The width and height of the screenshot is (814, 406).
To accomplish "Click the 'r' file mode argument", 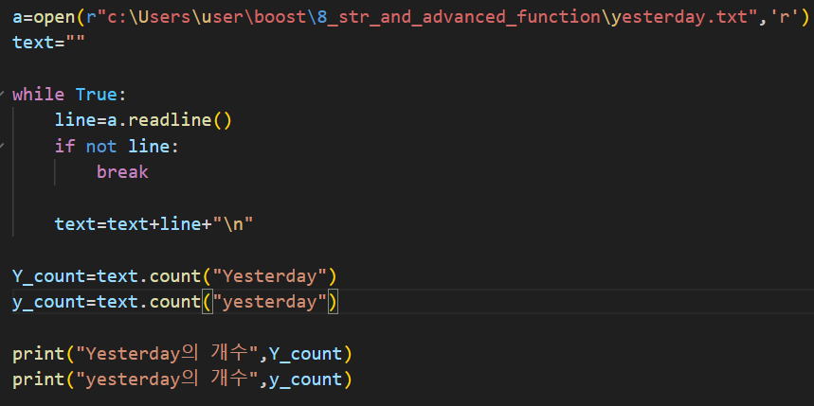I will click(x=783, y=18).
